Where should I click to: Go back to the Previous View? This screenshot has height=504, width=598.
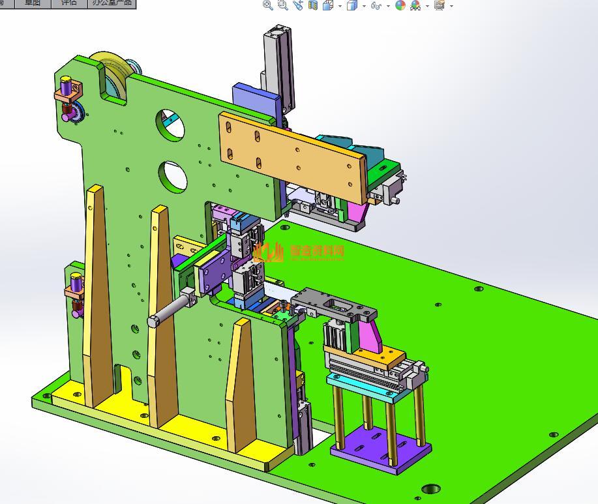(x=298, y=5)
